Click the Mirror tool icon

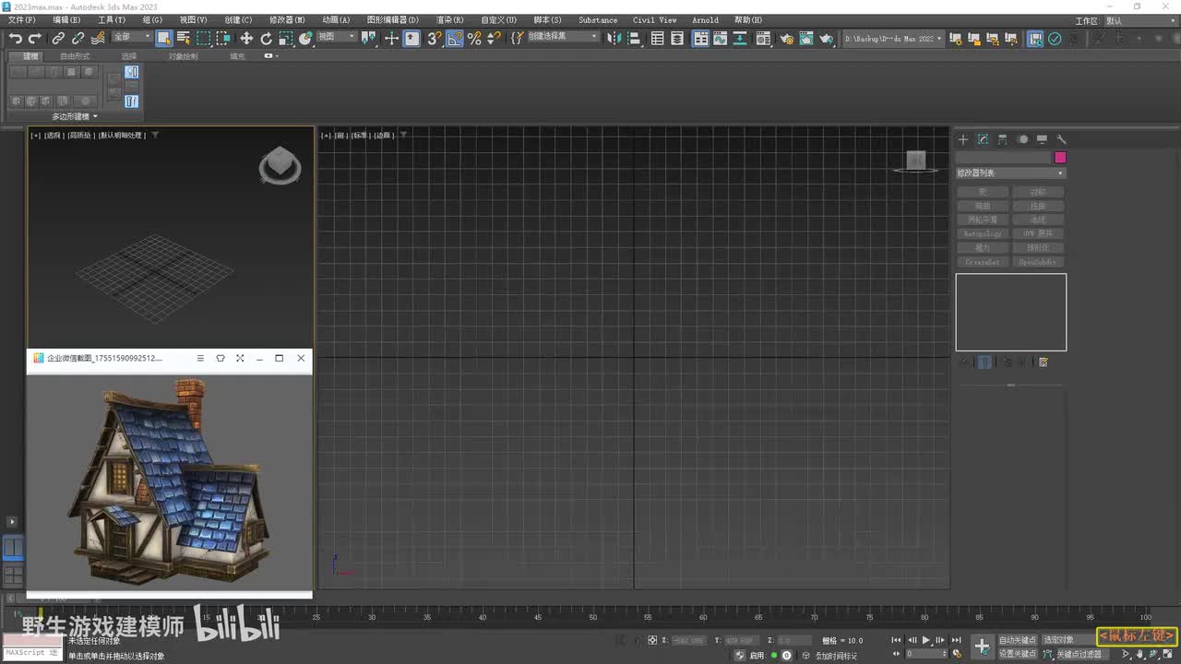pos(613,39)
